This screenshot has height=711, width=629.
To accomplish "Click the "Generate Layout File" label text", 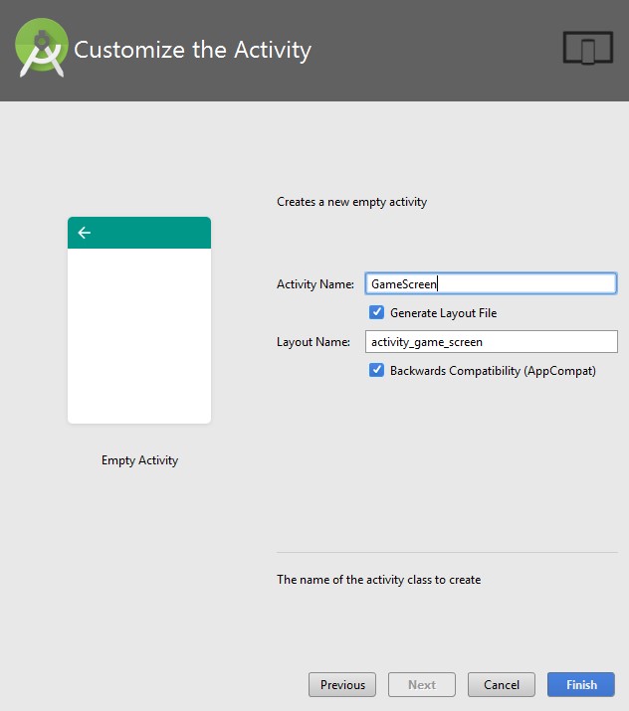I will tap(443, 312).
